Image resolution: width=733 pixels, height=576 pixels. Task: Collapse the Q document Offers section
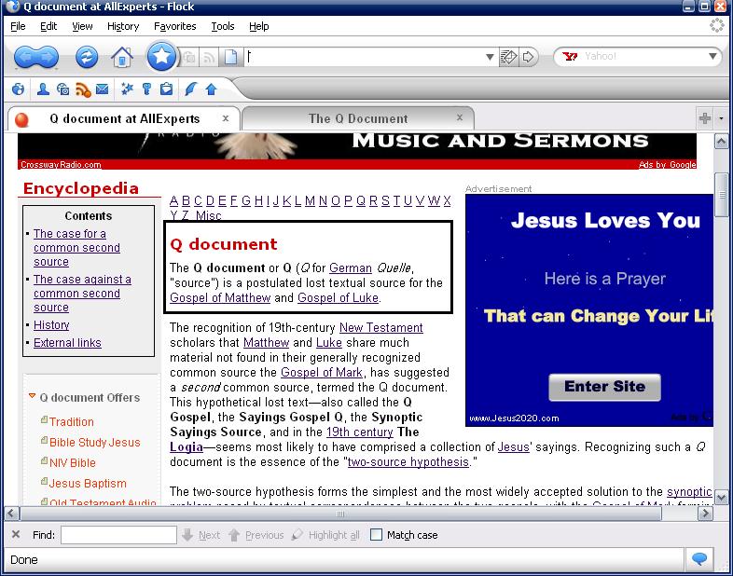click(32, 397)
